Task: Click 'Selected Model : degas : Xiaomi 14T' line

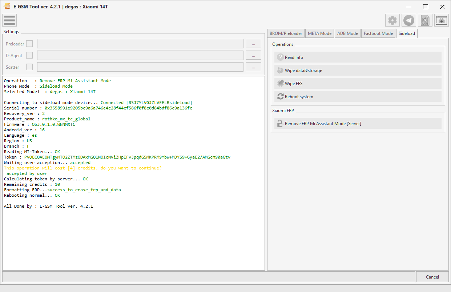Action: (50, 92)
